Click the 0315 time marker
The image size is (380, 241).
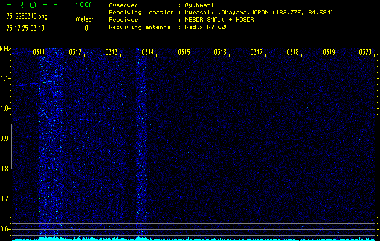click(x=184, y=53)
